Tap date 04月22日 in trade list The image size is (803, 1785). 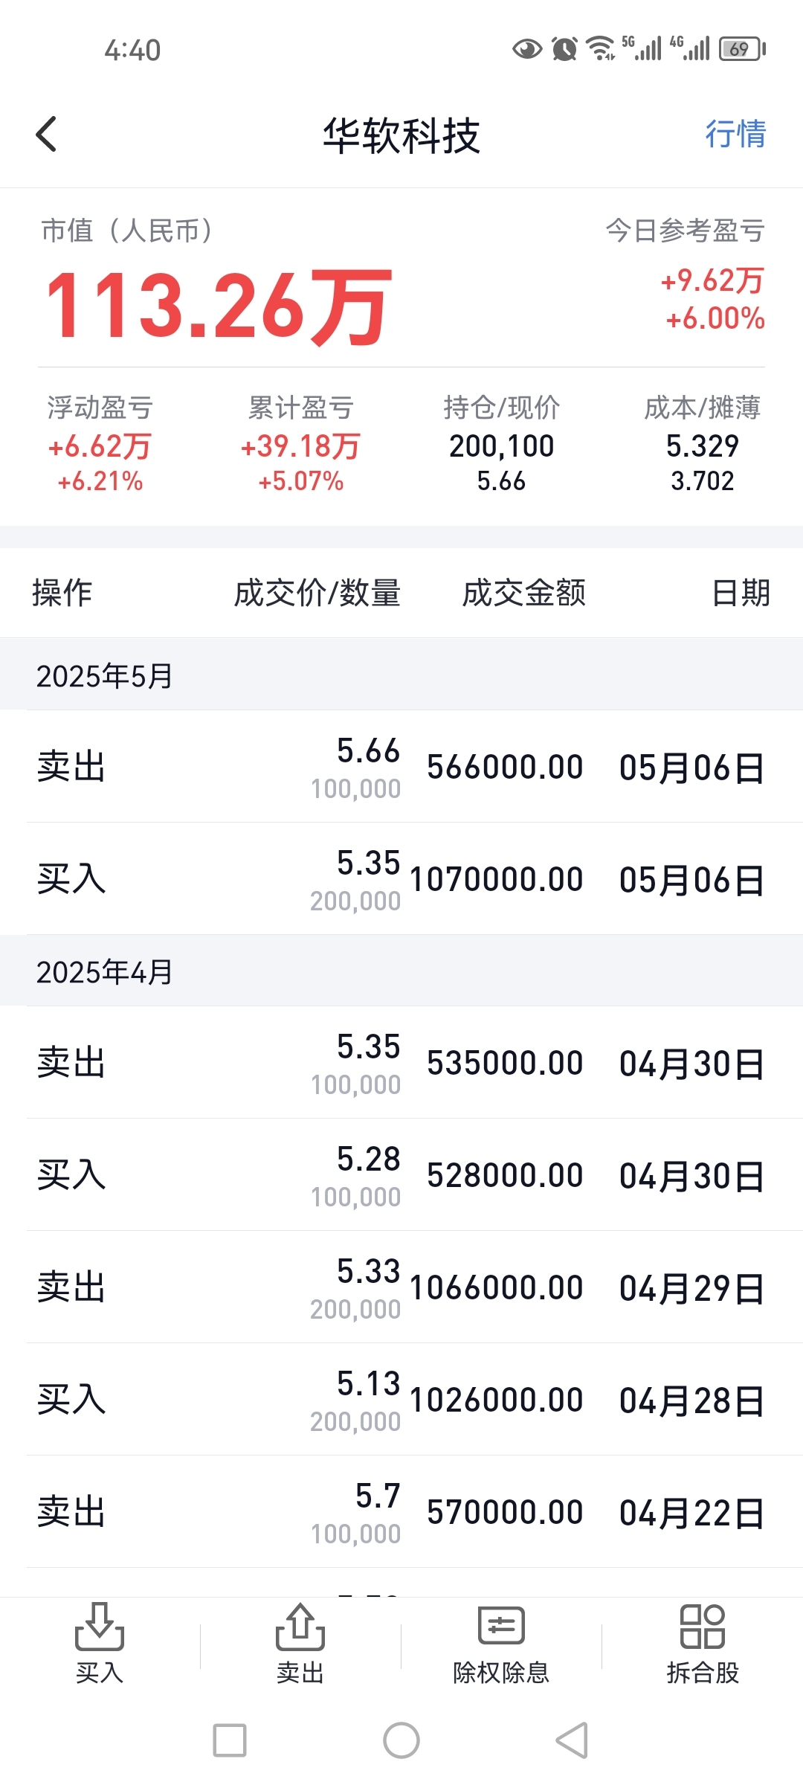pyautogui.click(x=691, y=1513)
